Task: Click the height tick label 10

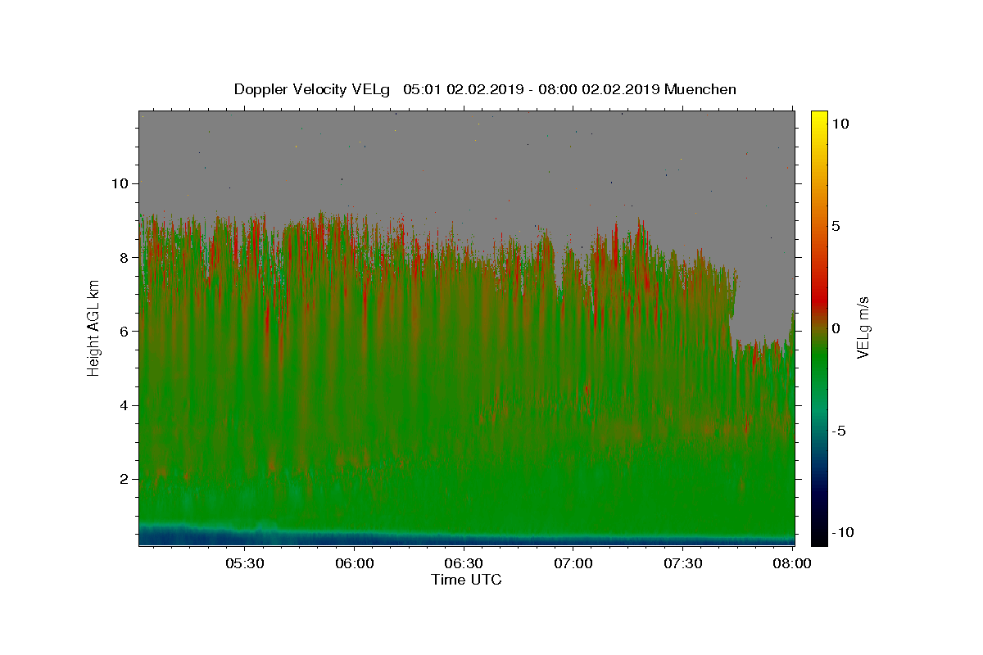Action: tap(120, 183)
